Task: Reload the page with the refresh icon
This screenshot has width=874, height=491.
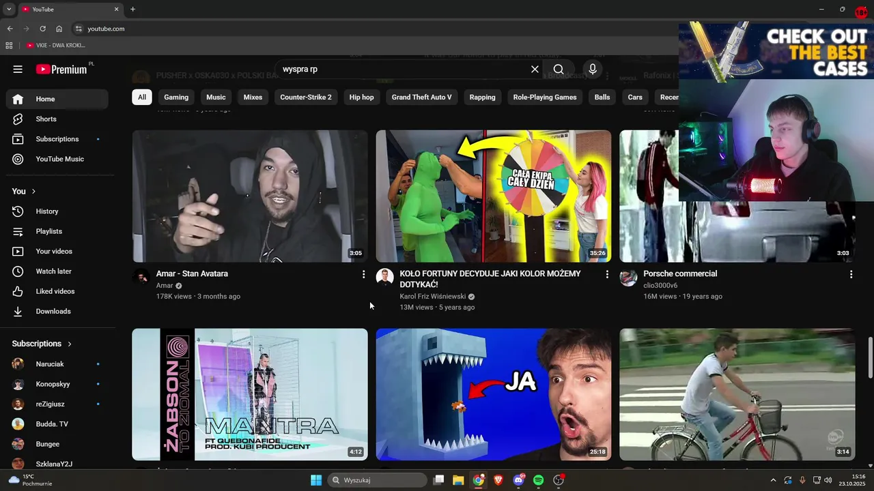Action: coord(42,29)
